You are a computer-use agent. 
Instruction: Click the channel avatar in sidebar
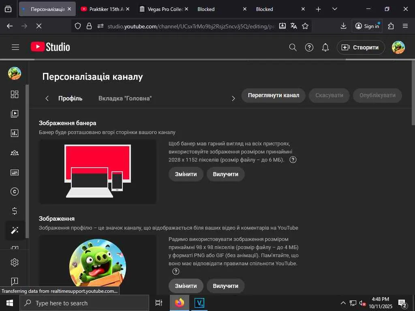[15, 73]
